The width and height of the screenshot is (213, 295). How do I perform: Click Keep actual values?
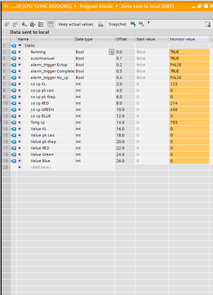tap(76, 24)
